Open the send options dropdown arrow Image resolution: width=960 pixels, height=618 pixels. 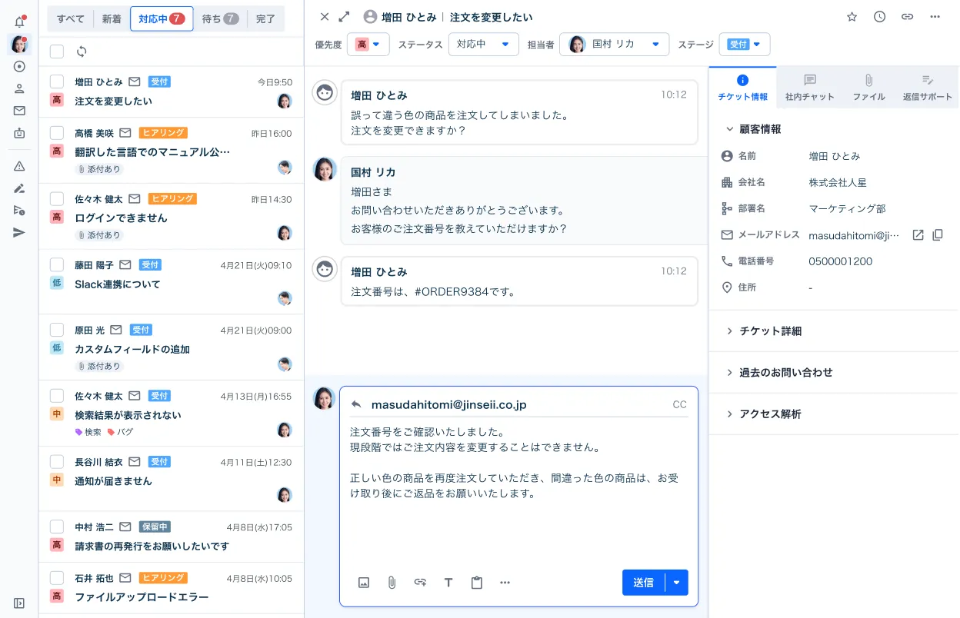(677, 583)
